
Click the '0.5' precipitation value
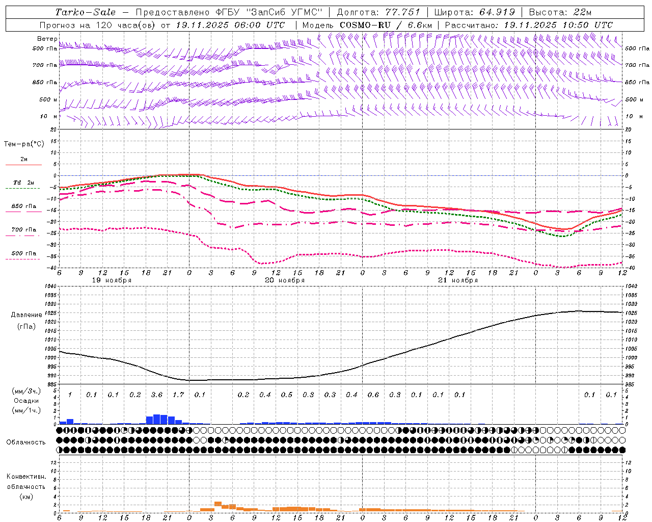(287, 395)
